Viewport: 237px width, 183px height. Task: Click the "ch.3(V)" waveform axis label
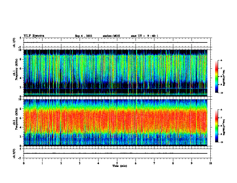point(14,153)
